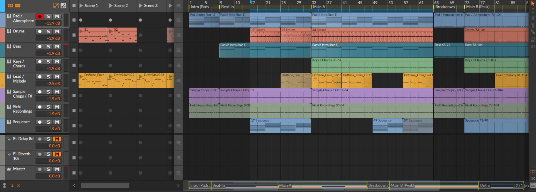The image size is (536, 192).
Task: Click the double chevron icon at bottom right
Action: click(533, 178)
